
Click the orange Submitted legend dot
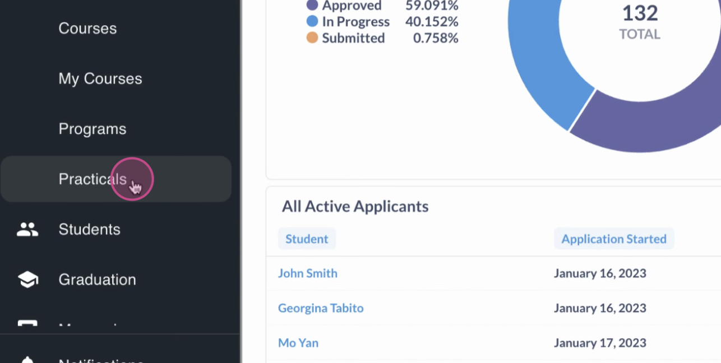coord(312,38)
